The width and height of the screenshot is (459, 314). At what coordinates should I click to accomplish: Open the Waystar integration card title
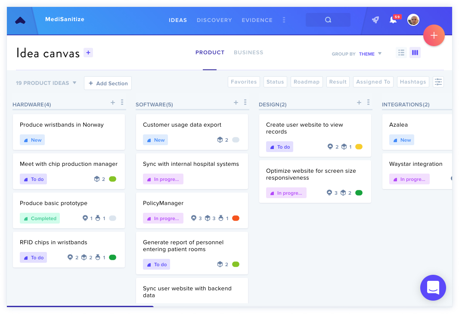pos(416,164)
